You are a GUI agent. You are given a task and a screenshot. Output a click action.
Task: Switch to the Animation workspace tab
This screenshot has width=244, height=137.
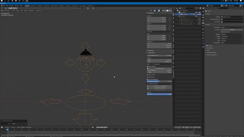tap(68, 6)
